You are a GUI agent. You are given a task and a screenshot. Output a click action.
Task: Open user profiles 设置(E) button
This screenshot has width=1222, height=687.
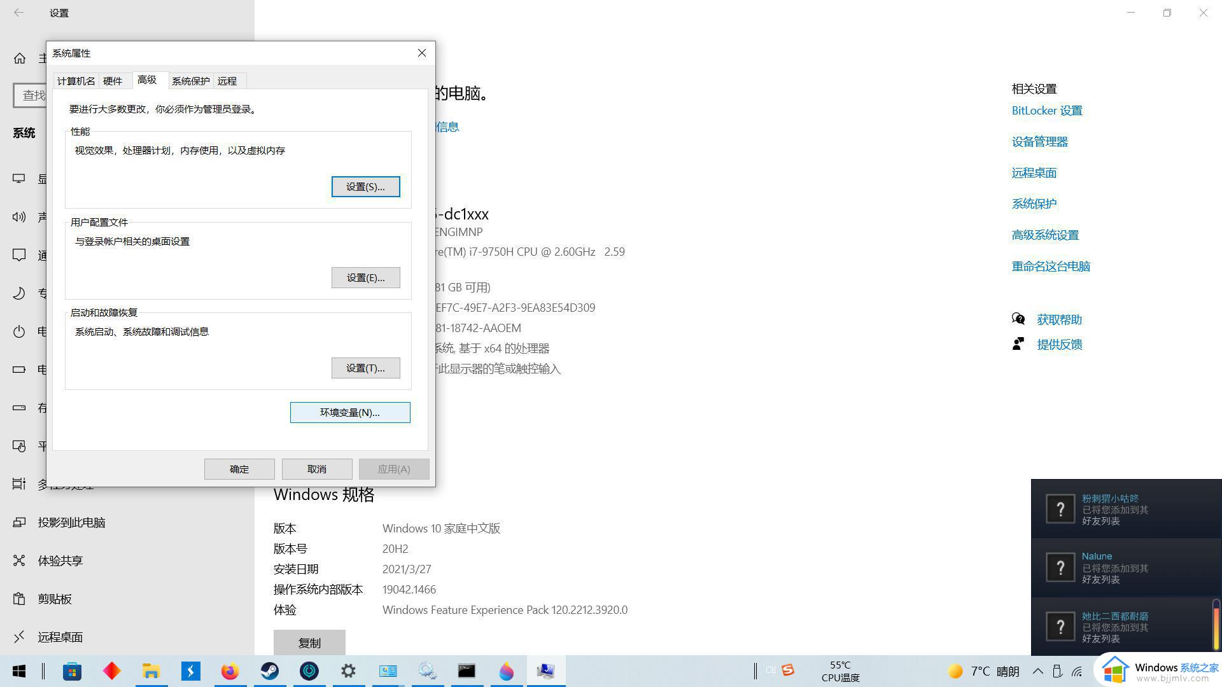(x=365, y=277)
